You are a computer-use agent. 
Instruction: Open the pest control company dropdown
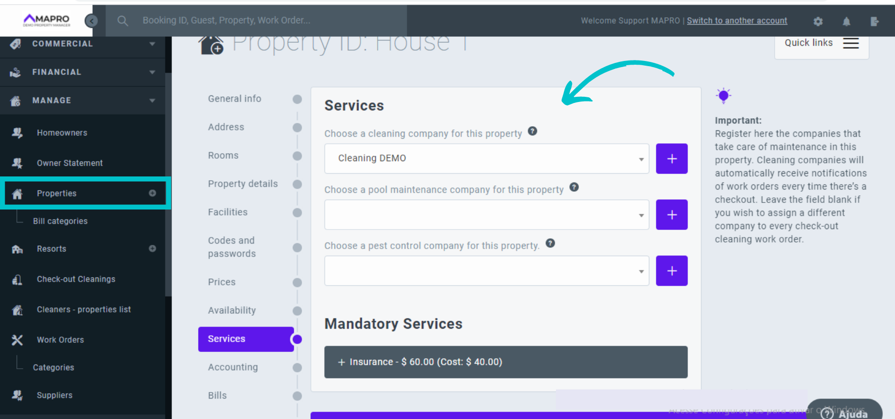pos(486,270)
